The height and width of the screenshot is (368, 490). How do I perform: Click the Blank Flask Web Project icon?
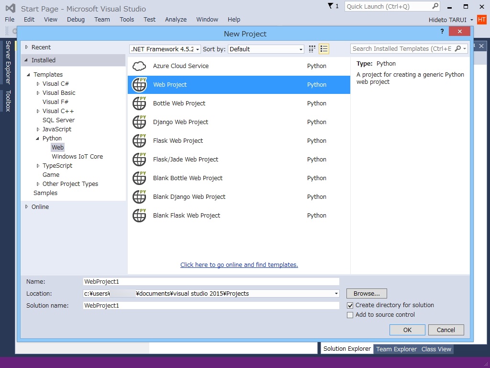(139, 215)
